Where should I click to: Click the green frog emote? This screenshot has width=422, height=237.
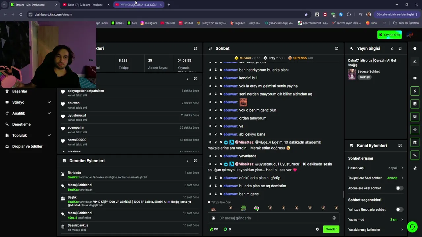click(x=243, y=208)
